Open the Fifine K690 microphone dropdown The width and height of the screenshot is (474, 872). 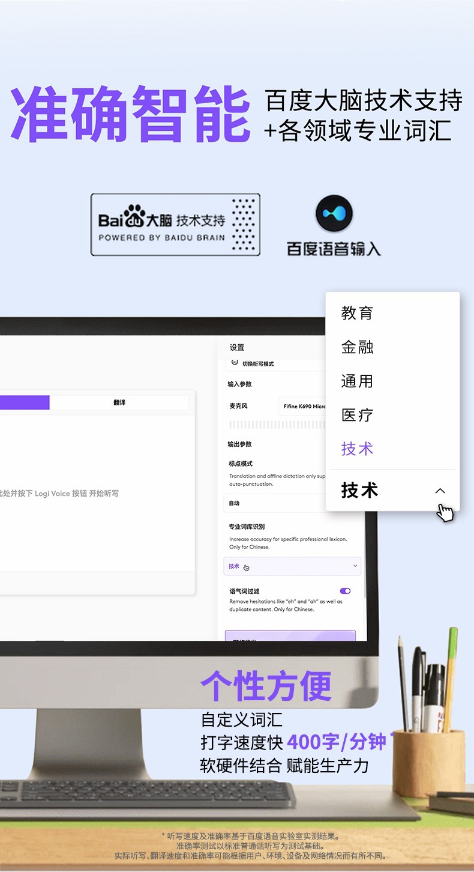[x=302, y=407]
